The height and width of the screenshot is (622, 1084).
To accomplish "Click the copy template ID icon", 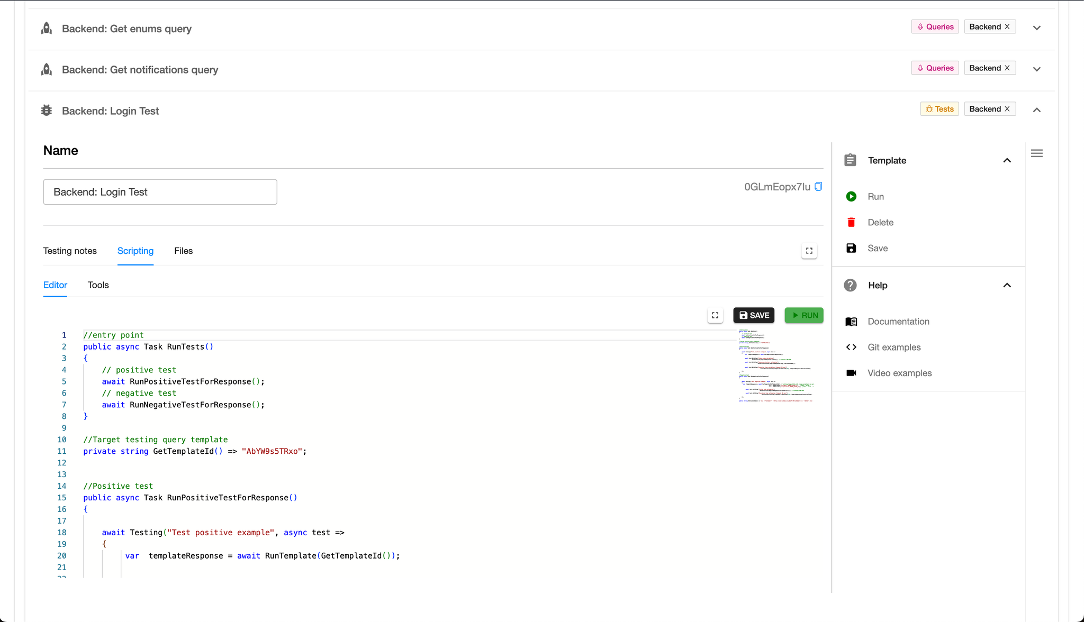I will tap(818, 187).
